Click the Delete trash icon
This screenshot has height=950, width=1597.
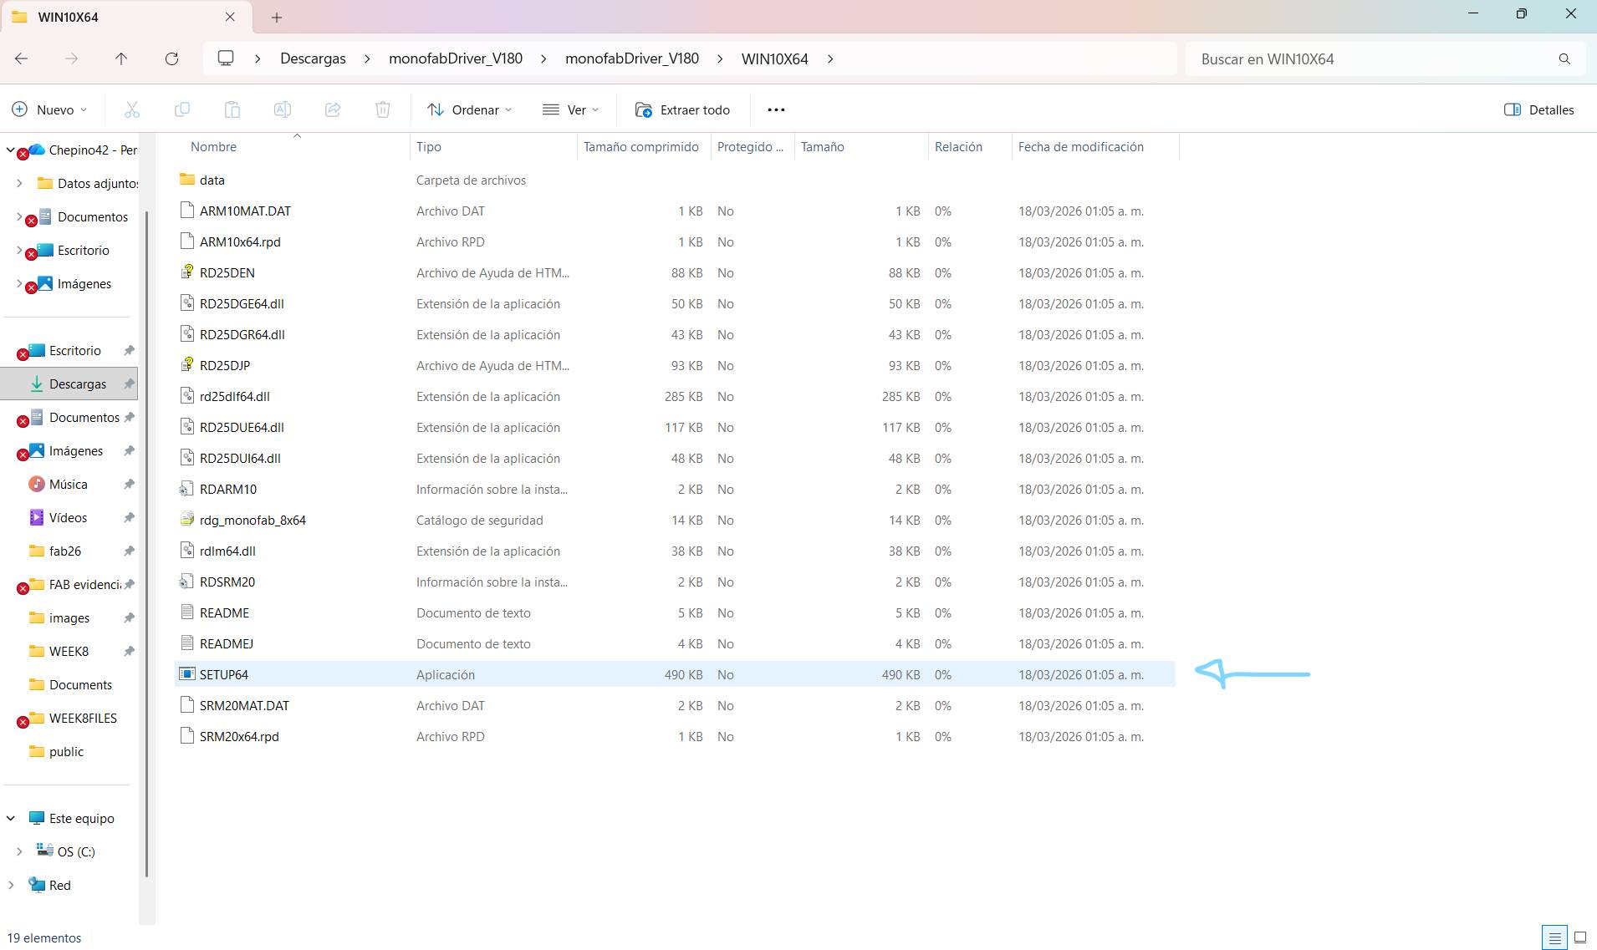click(383, 109)
